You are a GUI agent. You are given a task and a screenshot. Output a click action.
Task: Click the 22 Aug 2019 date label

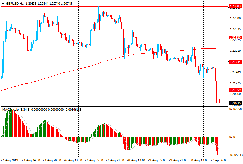tap(10, 160)
